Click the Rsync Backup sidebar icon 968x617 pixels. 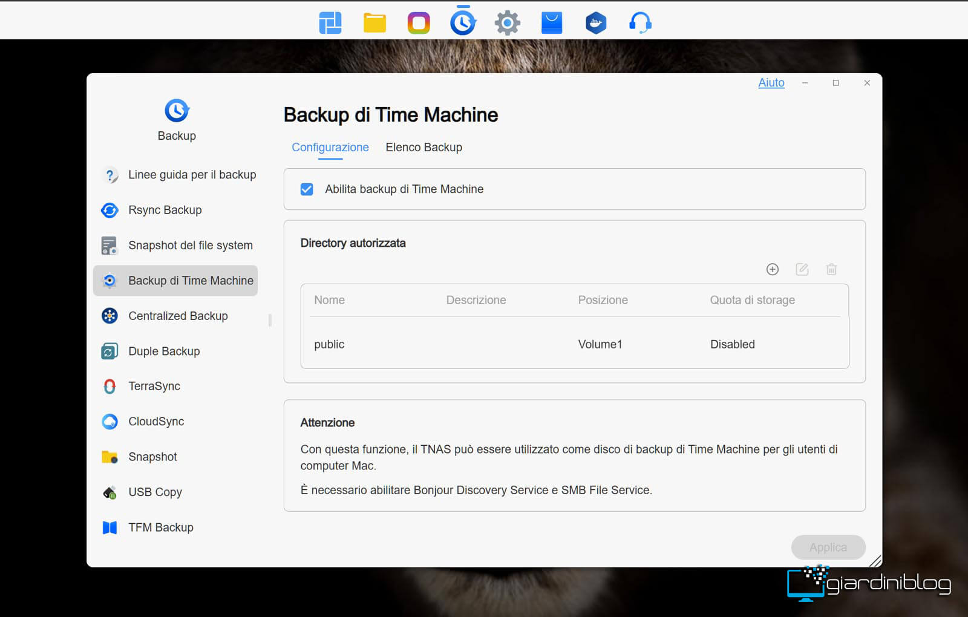point(110,211)
